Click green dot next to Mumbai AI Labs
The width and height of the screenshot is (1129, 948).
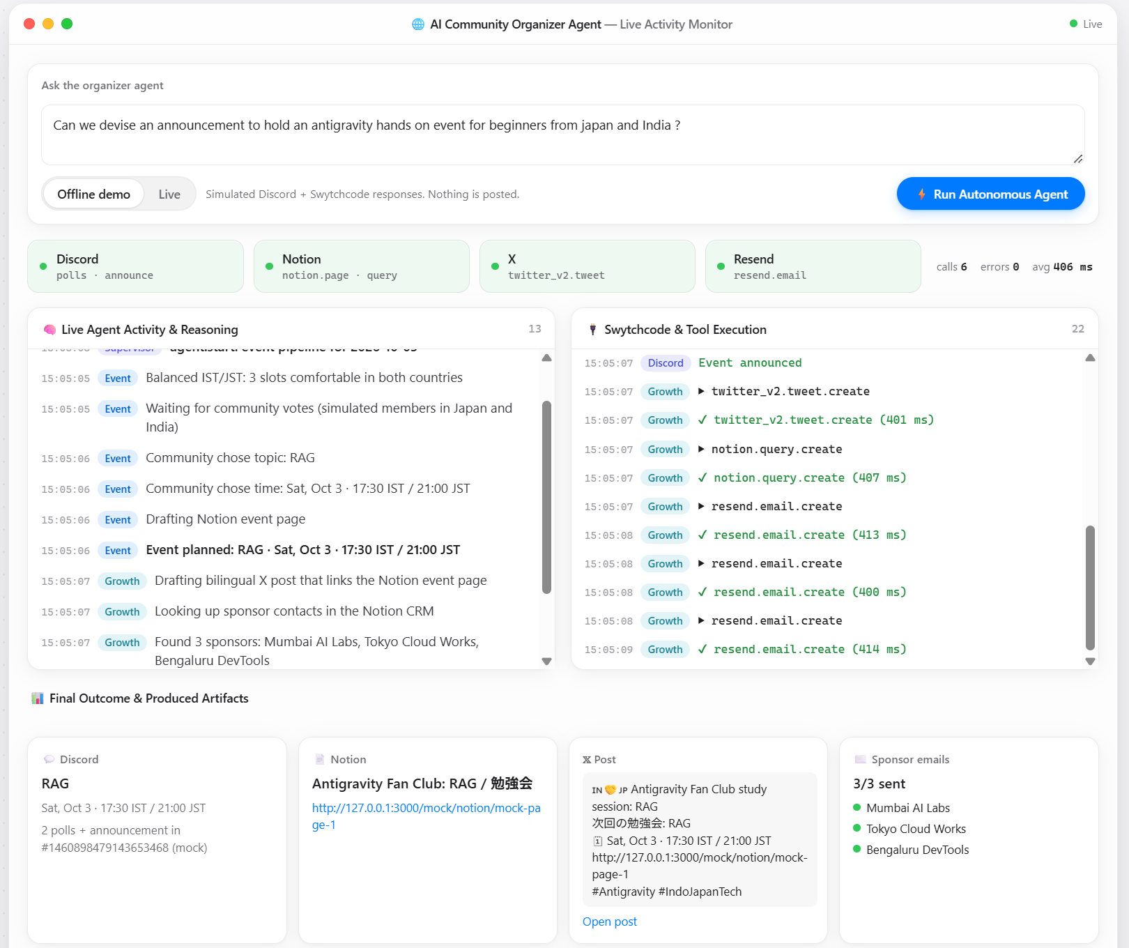pos(857,807)
